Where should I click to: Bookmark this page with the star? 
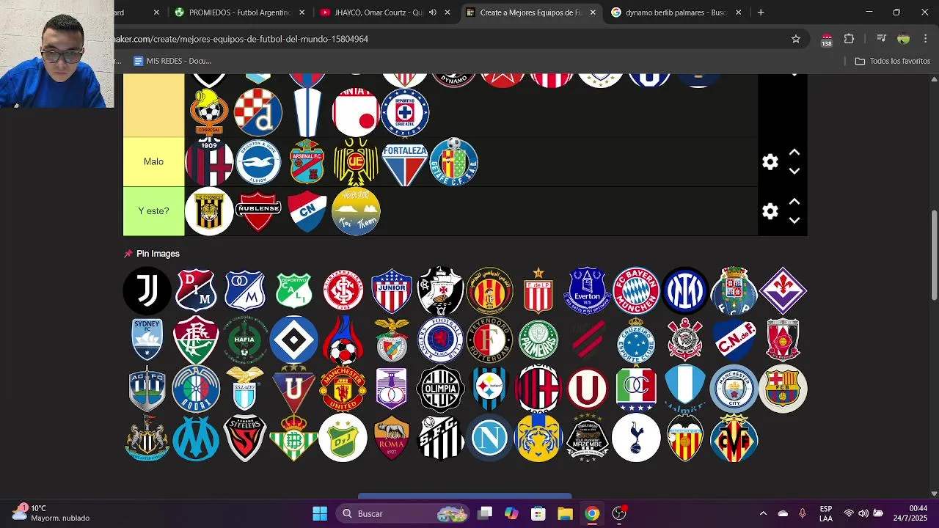795,39
